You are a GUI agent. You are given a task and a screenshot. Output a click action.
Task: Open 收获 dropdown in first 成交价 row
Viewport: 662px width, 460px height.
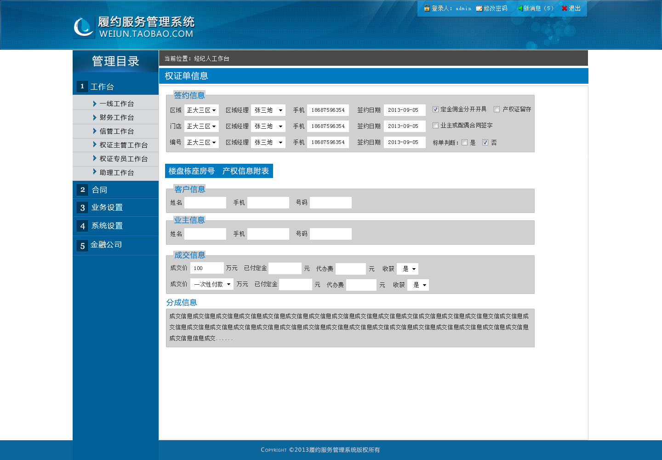click(x=407, y=269)
